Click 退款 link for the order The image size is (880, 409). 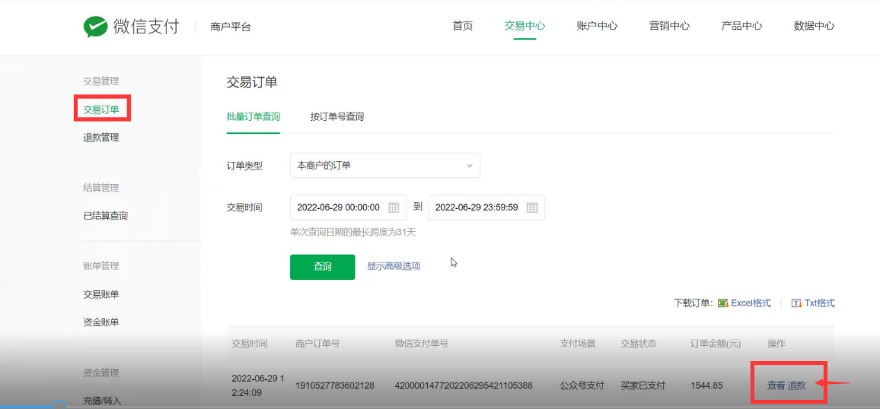797,385
